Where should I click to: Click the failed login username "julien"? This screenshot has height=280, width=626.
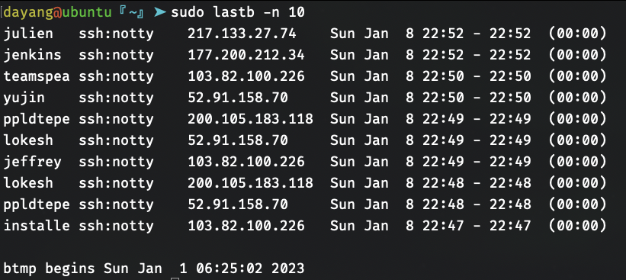28,34
